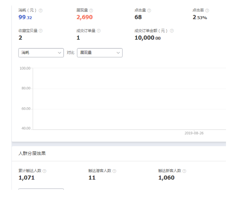Click the 1,060 new customers reached value
Screen dimensions: 239x198
[x=166, y=178]
